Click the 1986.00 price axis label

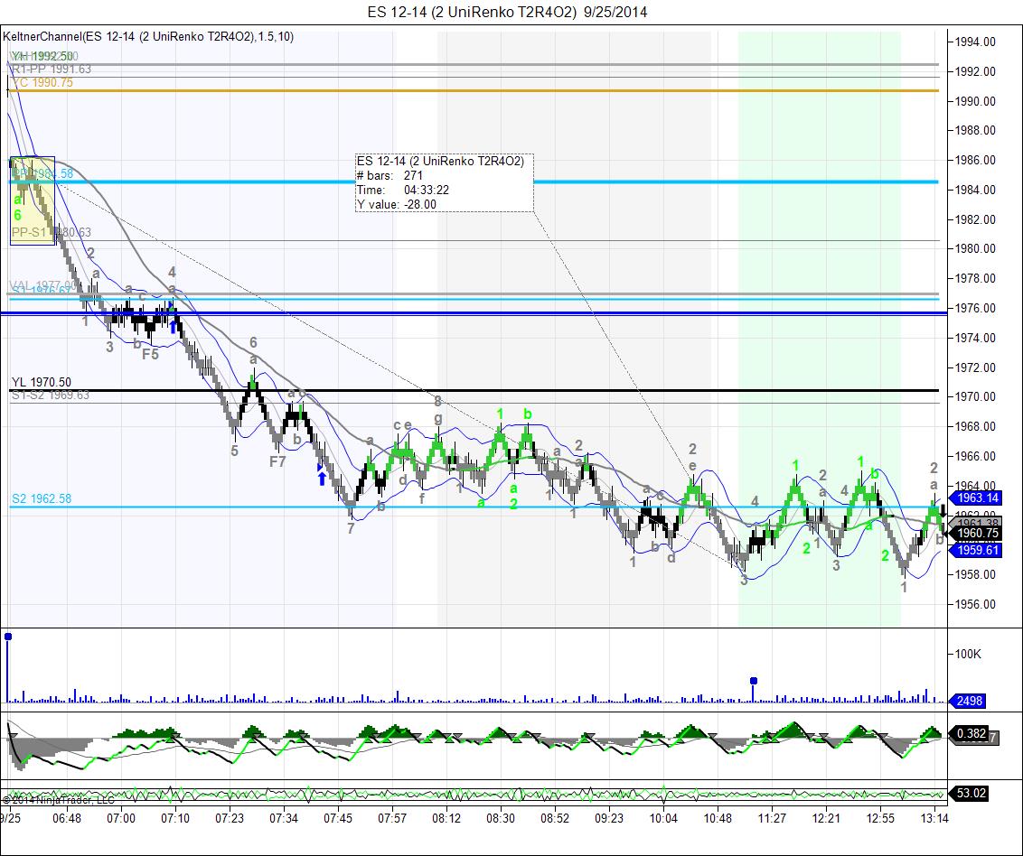click(x=975, y=160)
